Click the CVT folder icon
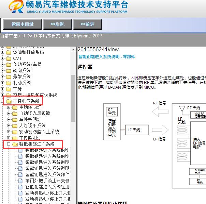The image size is (206, 204). click(9, 58)
